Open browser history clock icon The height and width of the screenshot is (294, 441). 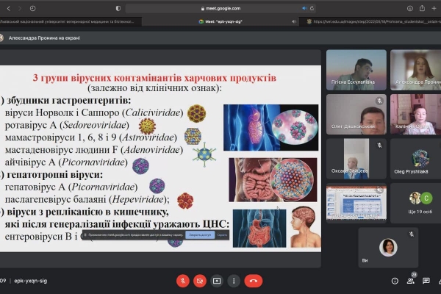coord(32,8)
